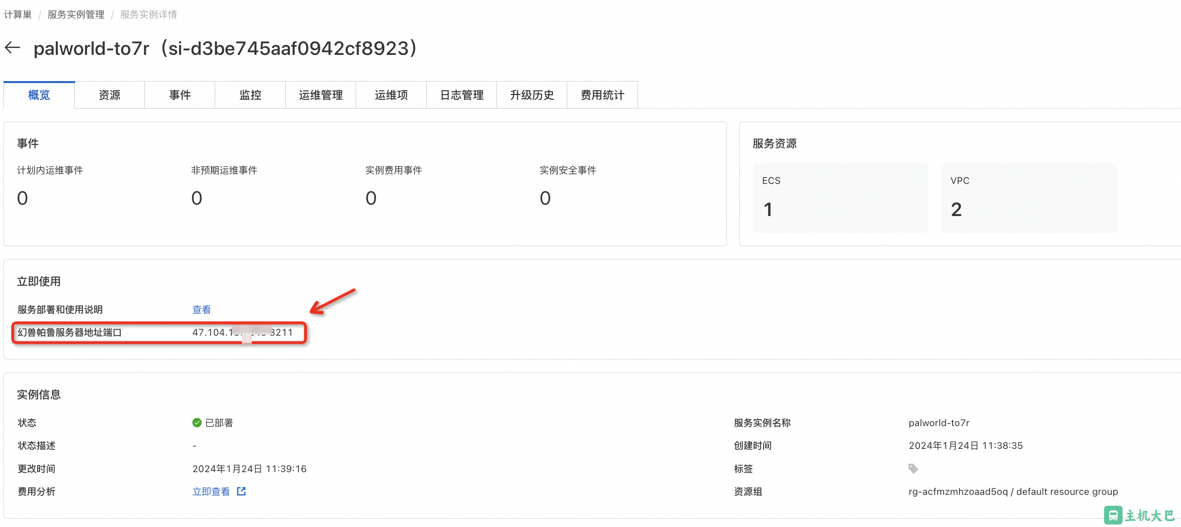Click the rg-acfmzmhzoaad5oq resource group value
The width and height of the screenshot is (1181, 527).
pos(1013,491)
